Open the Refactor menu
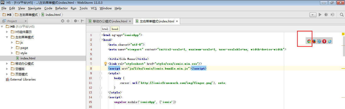 [x=62, y=8]
